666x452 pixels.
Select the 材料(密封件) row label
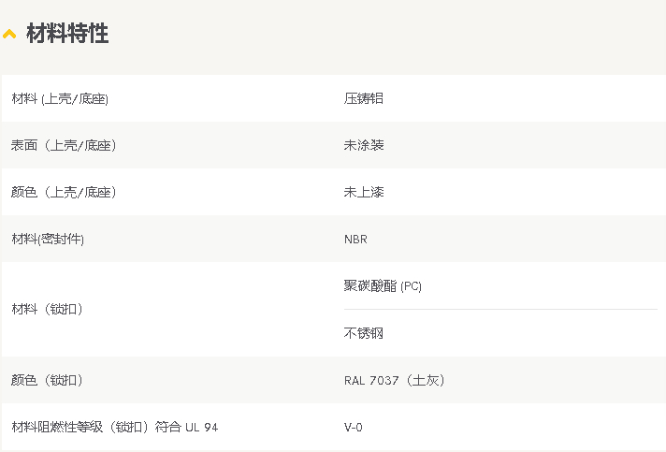click(x=48, y=239)
